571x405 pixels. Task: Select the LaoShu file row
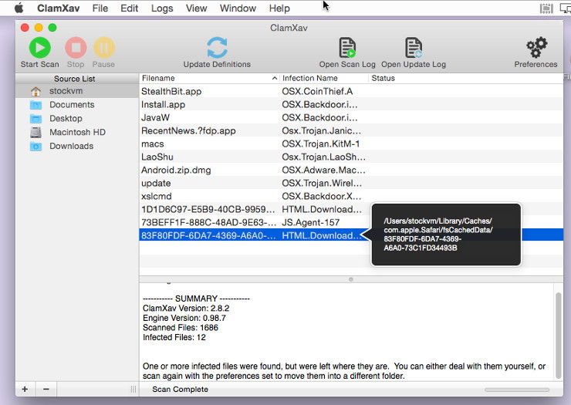pos(351,157)
